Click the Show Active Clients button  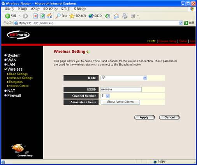coord(120,102)
